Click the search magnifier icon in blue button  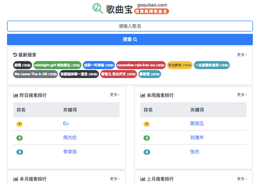[135, 39]
